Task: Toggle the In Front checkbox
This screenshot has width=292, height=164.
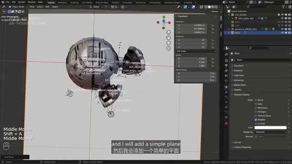Action: 255,123
